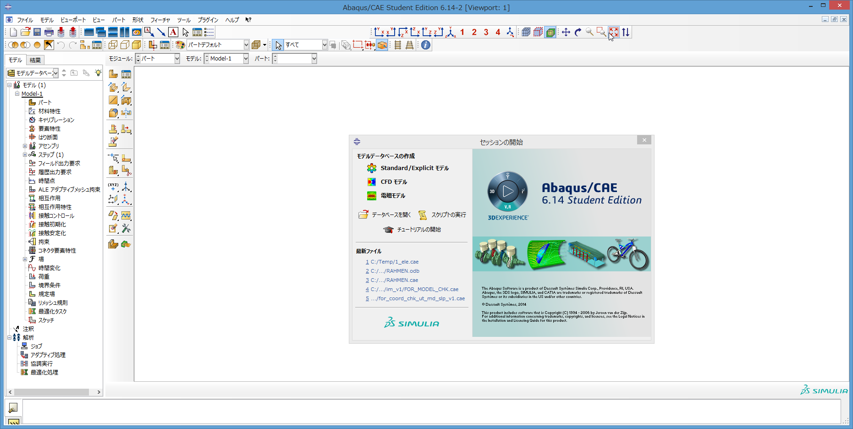Viewport: 853px width, 429px height.
Task: Click the Create Part tool
Action: [113, 74]
